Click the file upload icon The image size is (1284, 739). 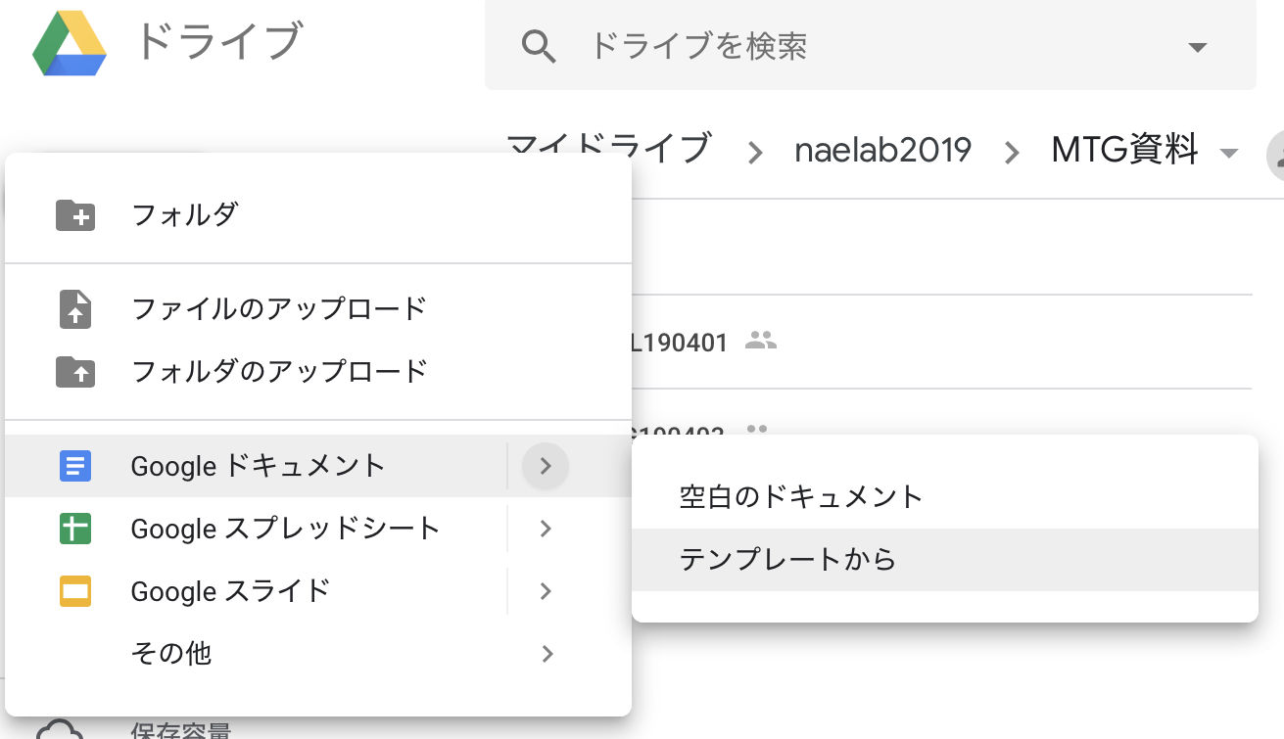(x=75, y=309)
